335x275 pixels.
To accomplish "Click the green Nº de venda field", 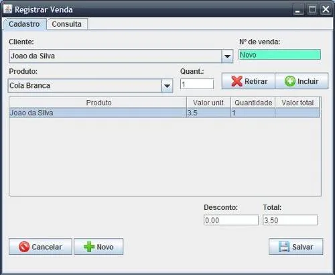I will tap(279, 54).
